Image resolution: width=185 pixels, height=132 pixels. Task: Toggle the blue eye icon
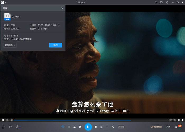click(x=63, y=127)
